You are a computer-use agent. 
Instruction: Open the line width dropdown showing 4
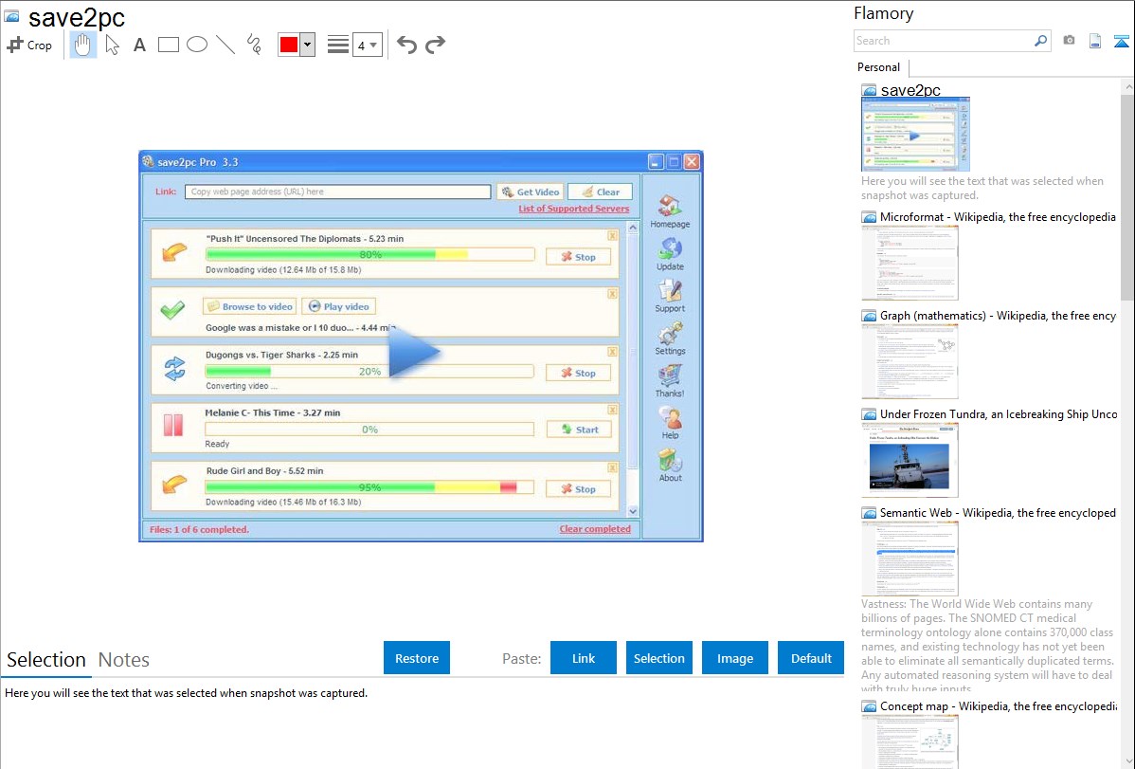(367, 46)
